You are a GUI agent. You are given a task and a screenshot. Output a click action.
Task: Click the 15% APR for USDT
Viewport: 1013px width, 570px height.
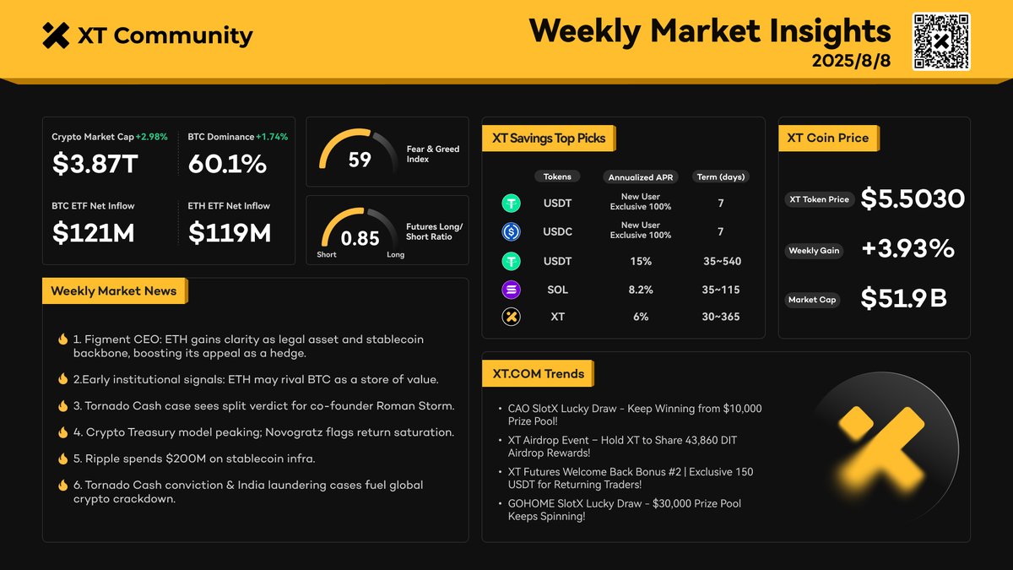641,261
